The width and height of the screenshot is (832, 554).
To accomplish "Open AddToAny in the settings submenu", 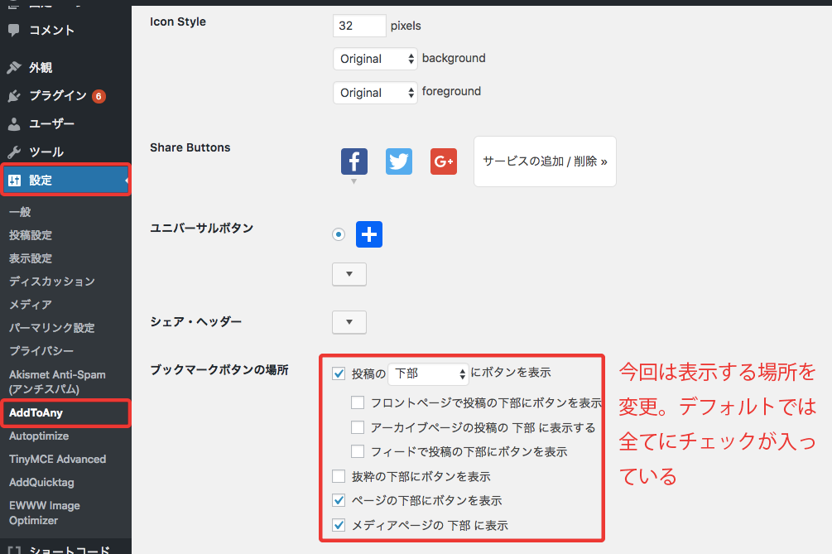I will pyautogui.click(x=36, y=412).
